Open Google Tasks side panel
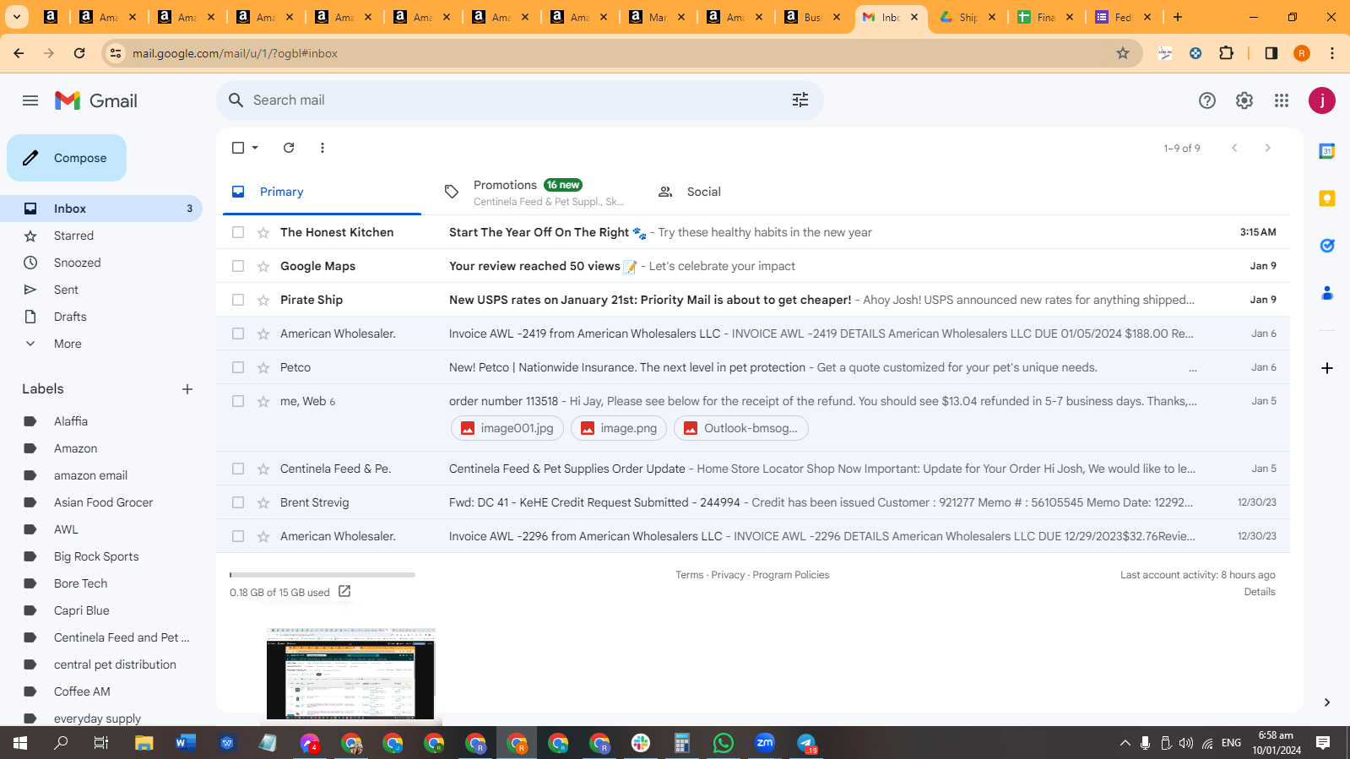The image size is (1350, 759). coord(1327,246)
